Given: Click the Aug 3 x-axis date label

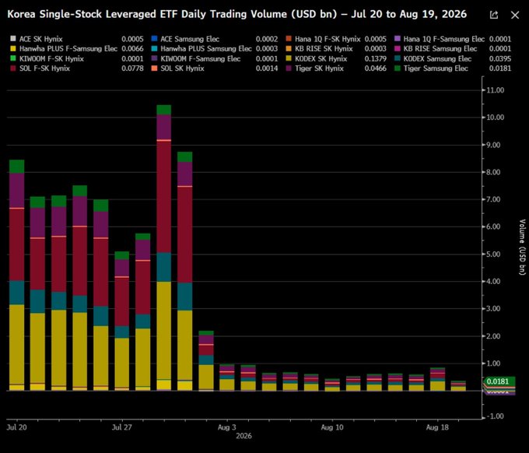Looking at the screenshot, I should 227,427.
